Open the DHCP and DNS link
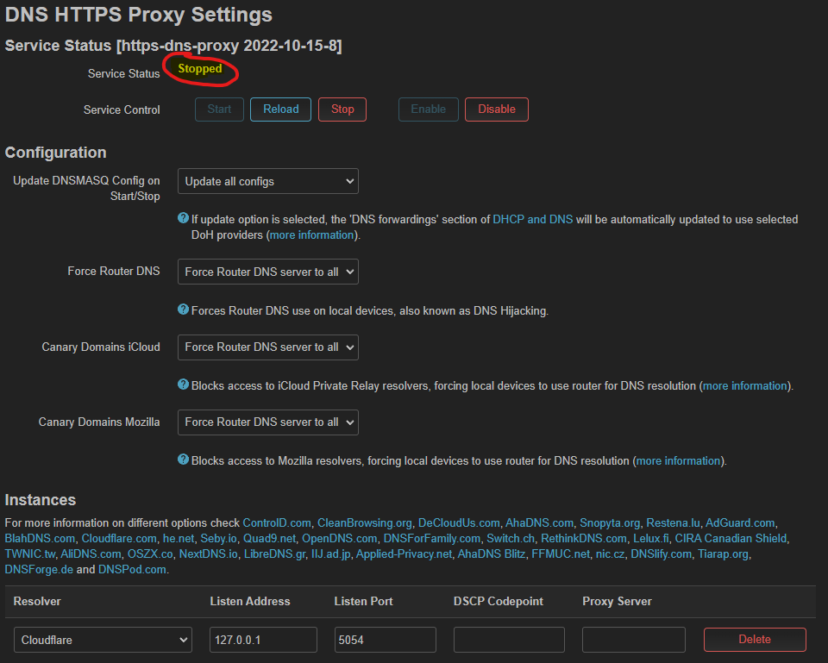 point(532,220)
